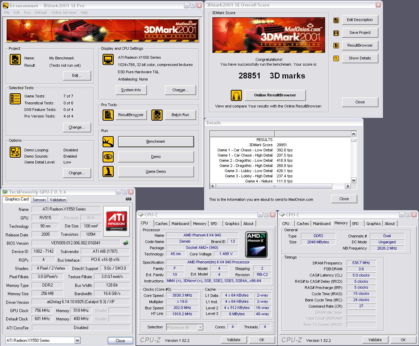Click the AMD Phenom II logo in CPU-Z
419x346 pixels.
click(256, 244)
